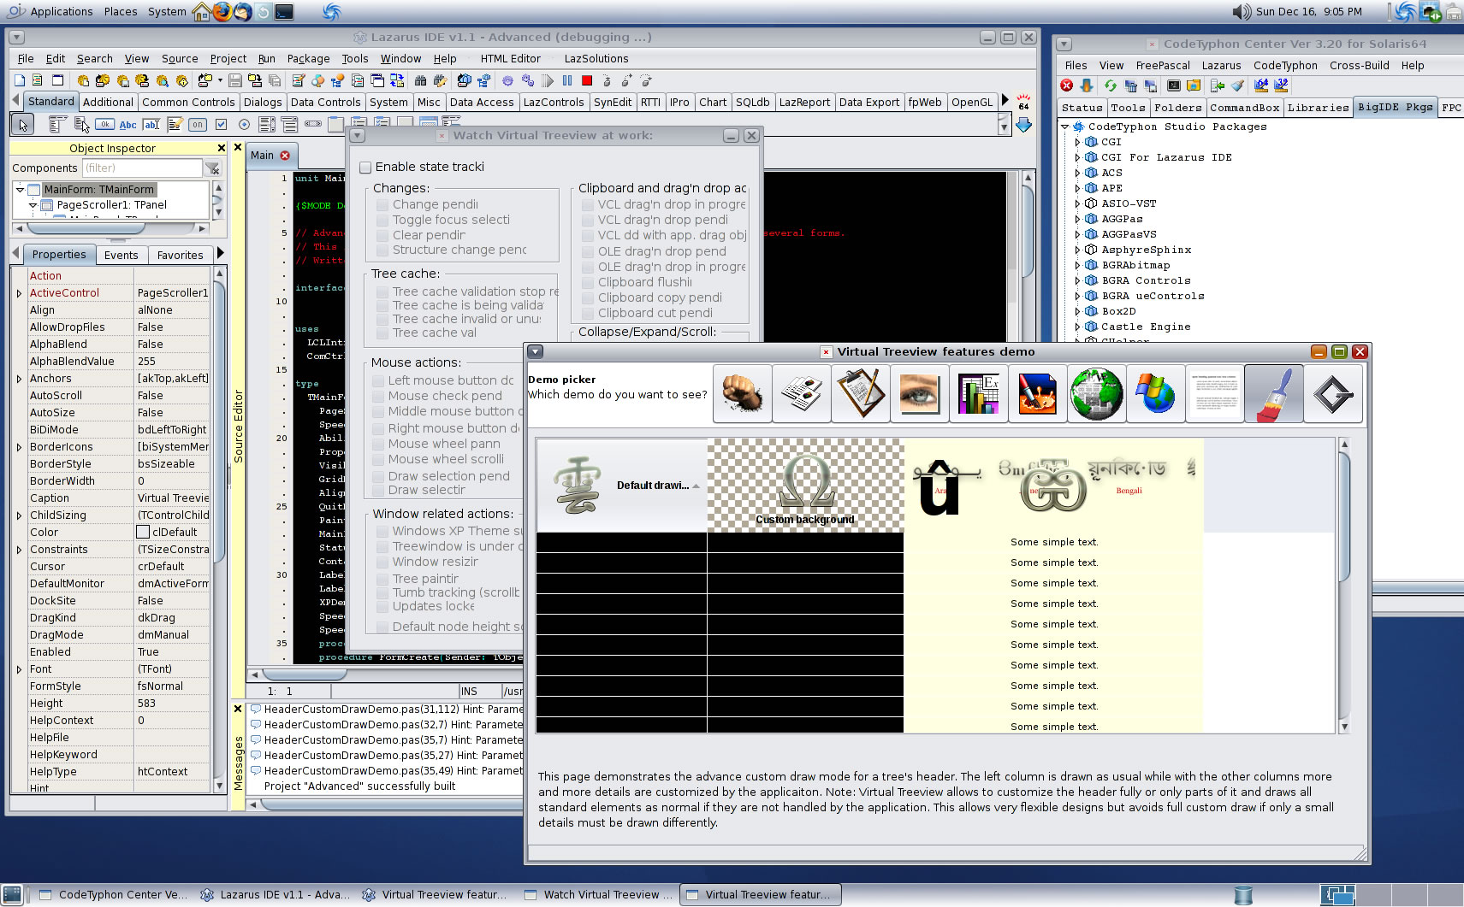
Task: Click the Components filter input field
Action: coord(142,168)
